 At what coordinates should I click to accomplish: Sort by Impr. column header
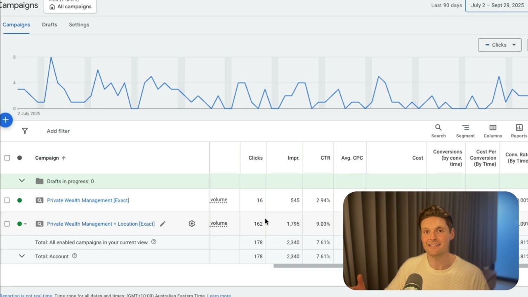tap(293, 158)
